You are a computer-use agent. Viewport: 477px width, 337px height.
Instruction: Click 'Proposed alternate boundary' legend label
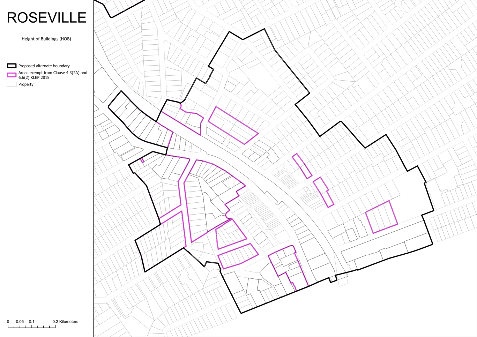click(x=44, y=66)
